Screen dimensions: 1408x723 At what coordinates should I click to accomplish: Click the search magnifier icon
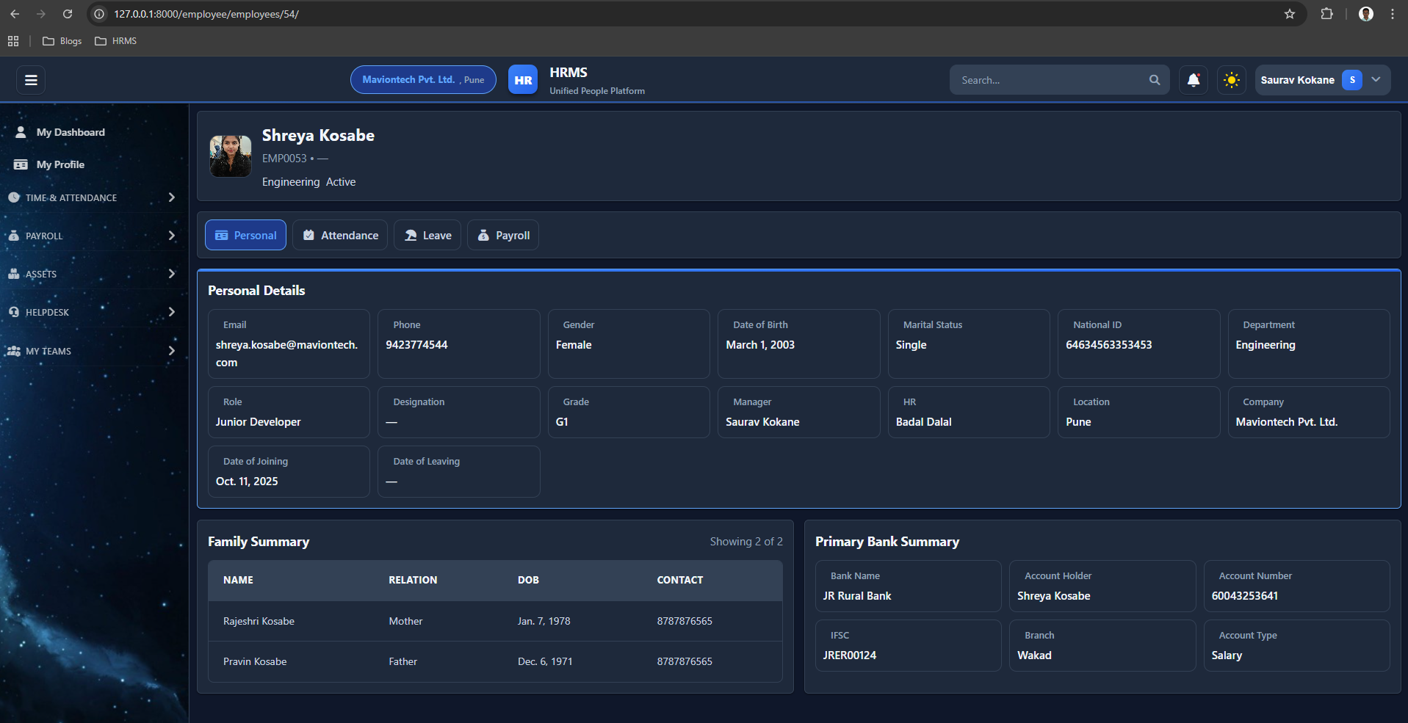point(1155,80)
